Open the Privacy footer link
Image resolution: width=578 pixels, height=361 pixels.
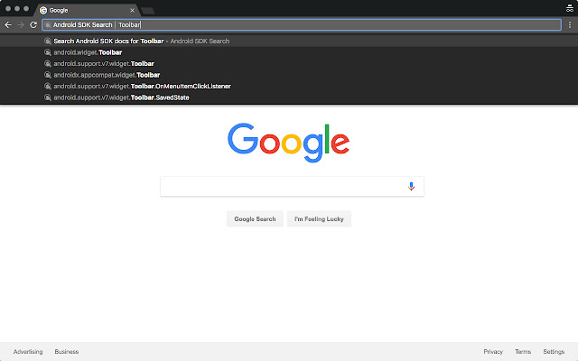[x=493, y=352]
